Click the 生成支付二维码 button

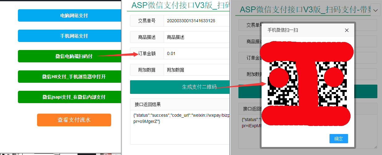point(180,87)
